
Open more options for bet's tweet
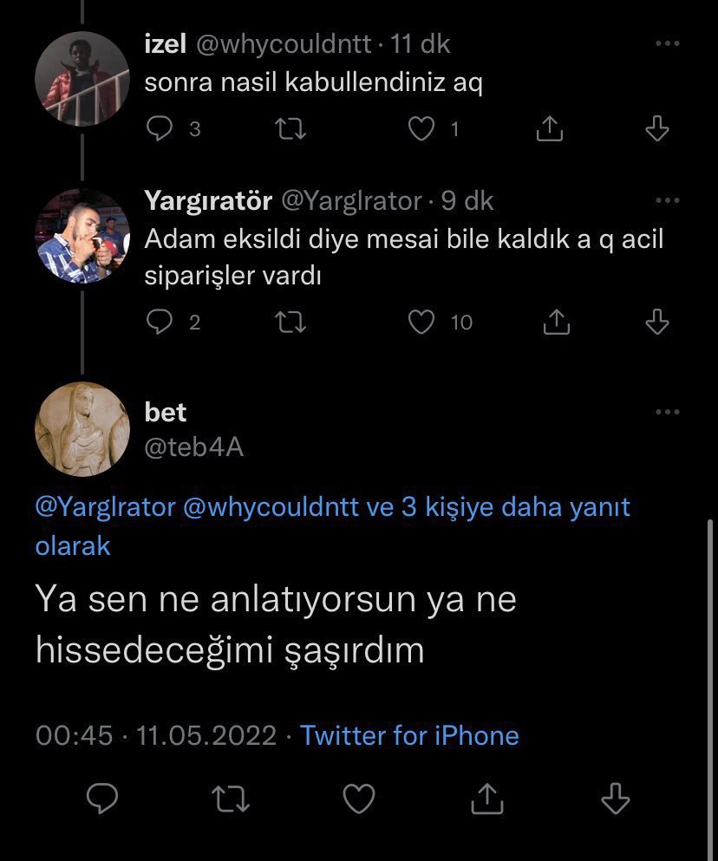(x=667, y=412)
